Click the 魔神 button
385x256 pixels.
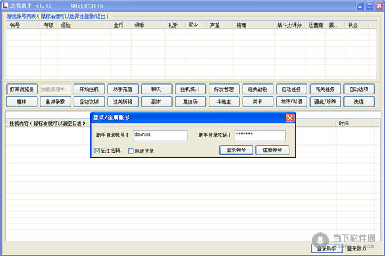[22, 101]
